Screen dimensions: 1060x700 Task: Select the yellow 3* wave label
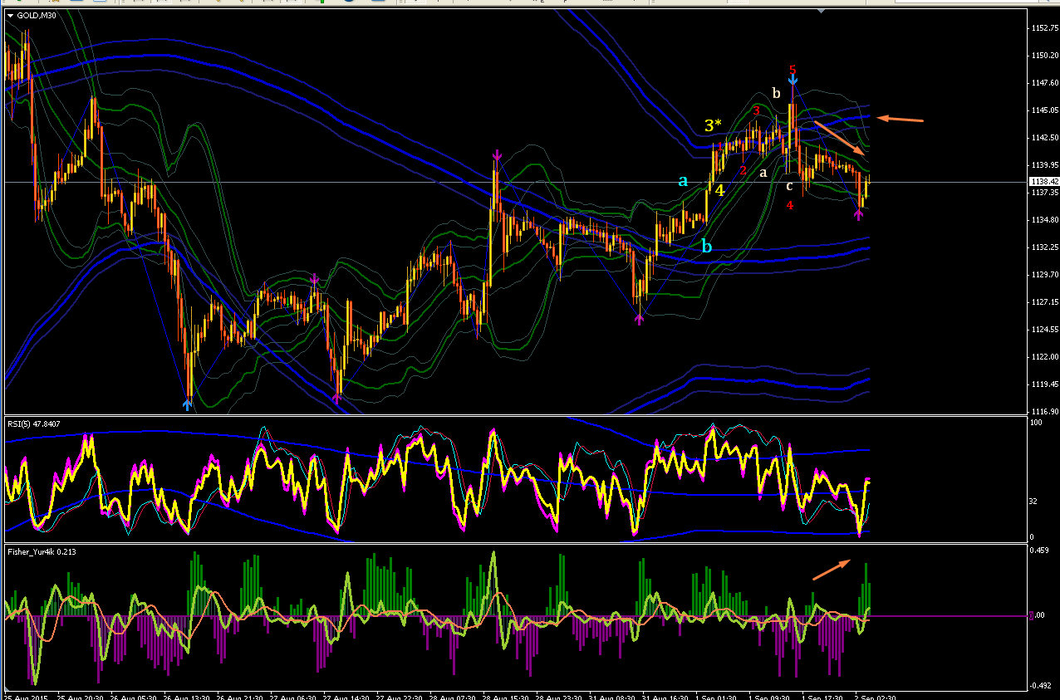tap(713, 126)
